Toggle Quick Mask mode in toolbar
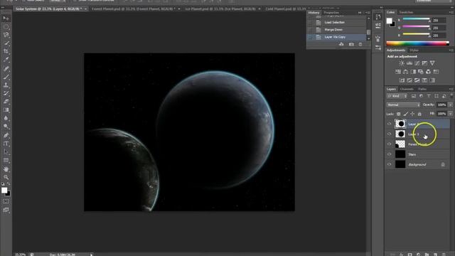Screen dimensions: 455x256 [x=6, y=201]
